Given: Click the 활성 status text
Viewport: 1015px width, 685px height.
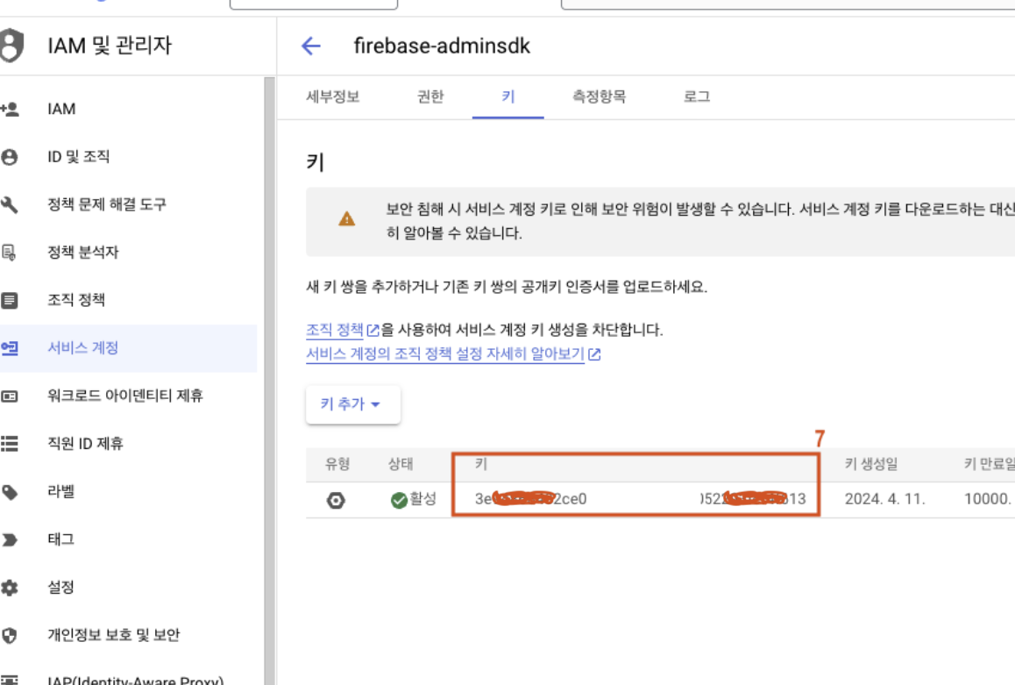Looking at the screenshot, I should point(423,498).
